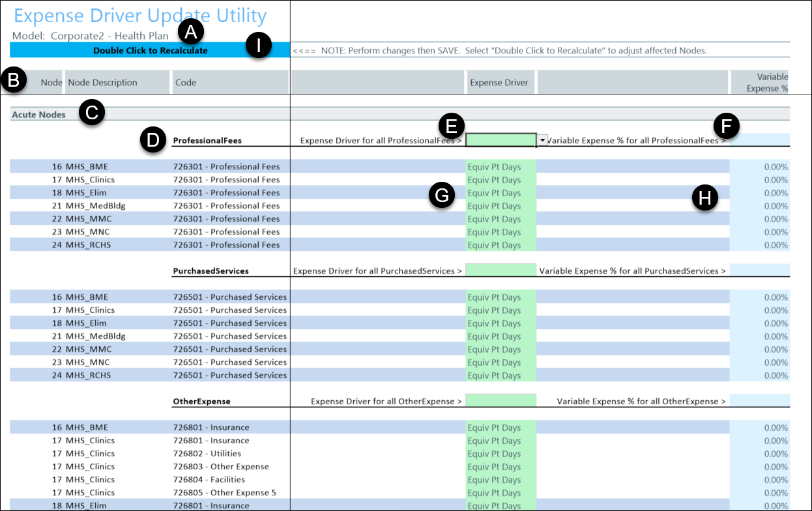
Task: Click the 726802 - Utilities code cell
Action: point(207,453)
